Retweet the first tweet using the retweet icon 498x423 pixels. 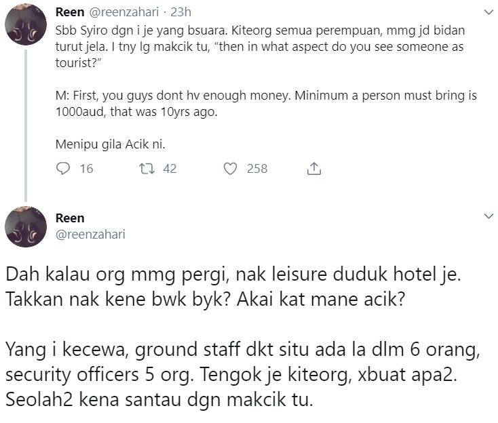[x=143, y=169]
